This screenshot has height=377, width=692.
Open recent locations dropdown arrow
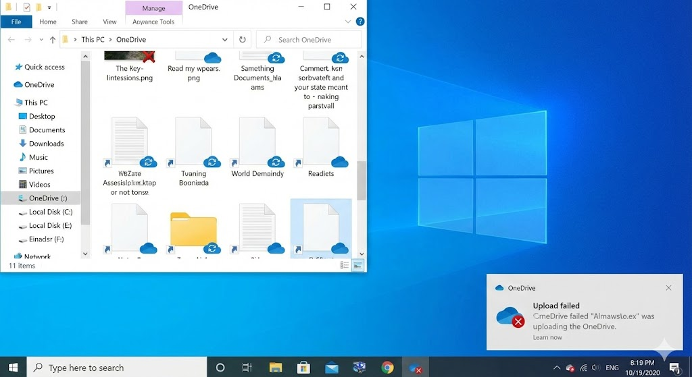coord(41,40)
